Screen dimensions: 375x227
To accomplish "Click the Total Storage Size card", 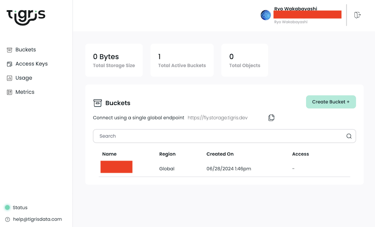I will pos(114,60).
